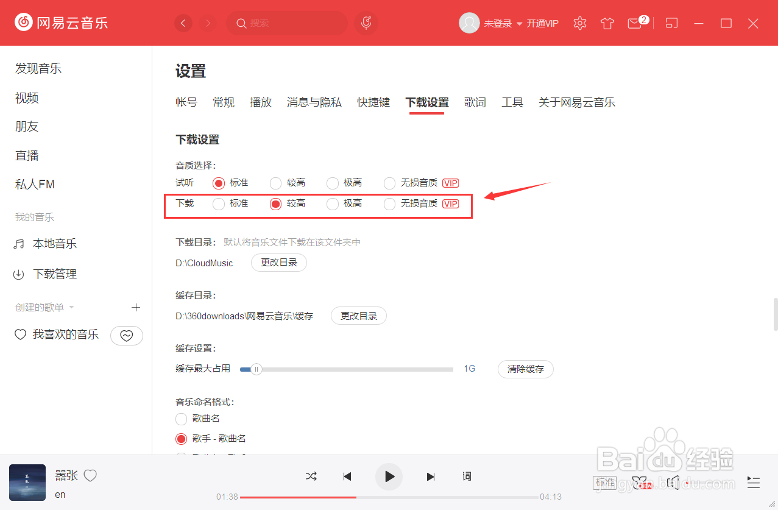Click the 本地音乐 music note icon
This screenshot has width=778, height=510.
coord(19,244)
